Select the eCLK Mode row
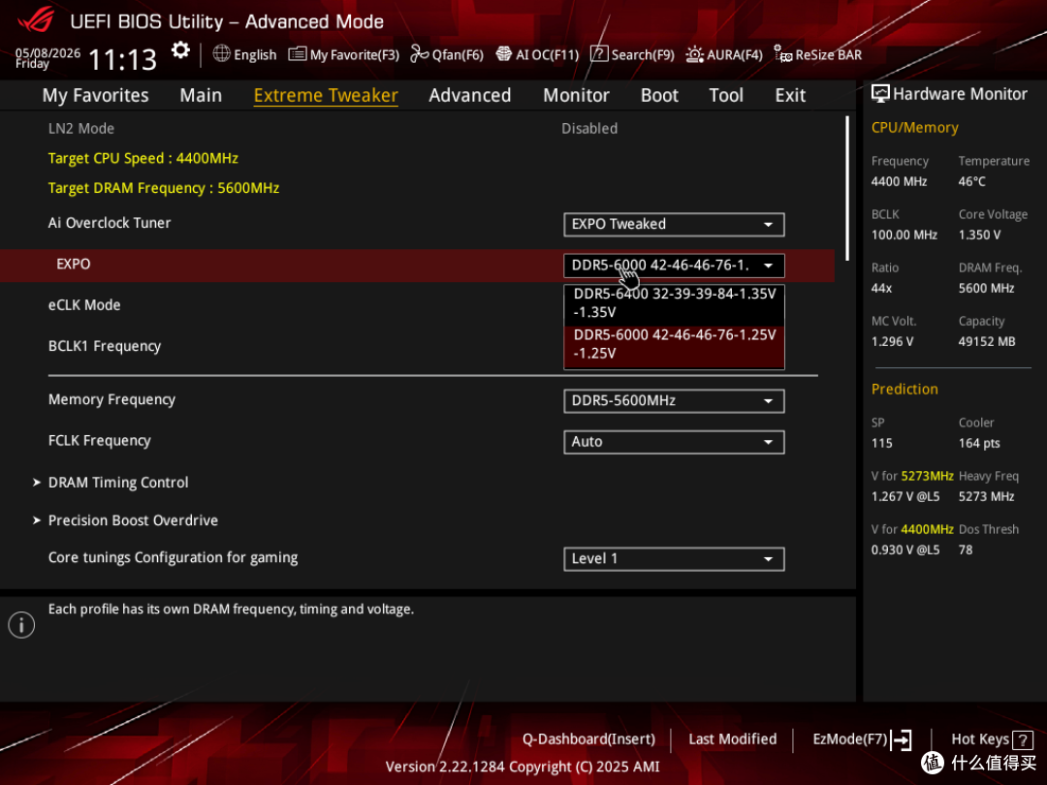The image size is (1047, 785). tap(417, 305)
